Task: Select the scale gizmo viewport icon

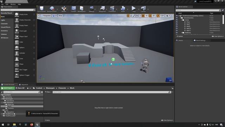Action: pos(134,16)
